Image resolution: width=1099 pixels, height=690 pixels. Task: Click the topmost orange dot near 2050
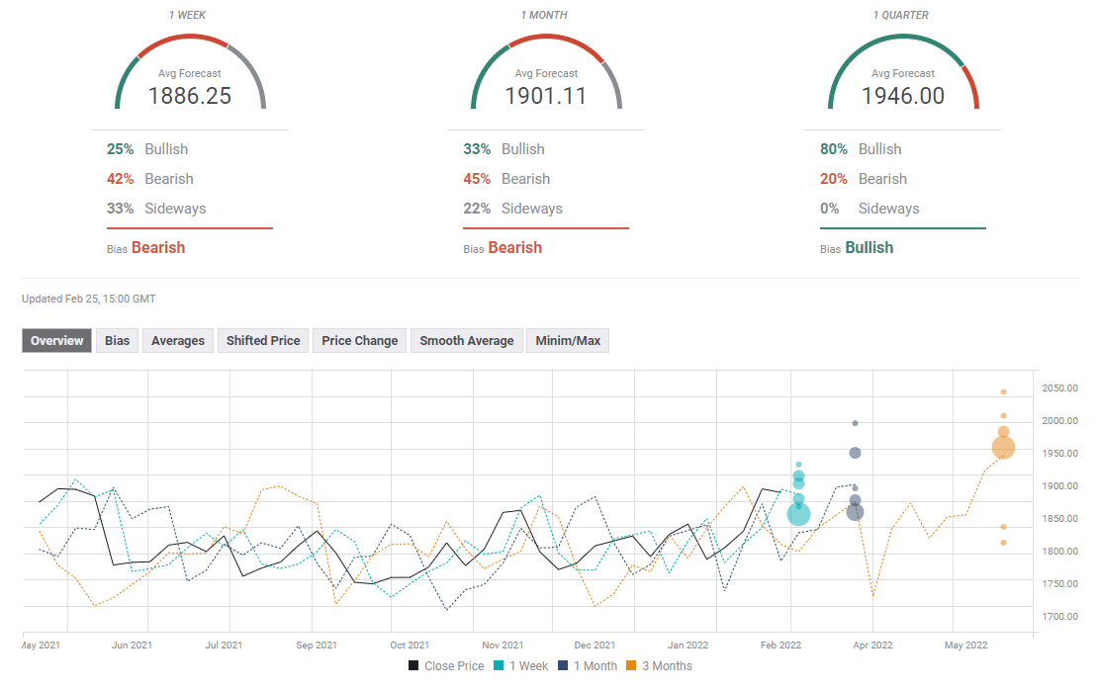pyautogui.click(x=1003, y=392)
